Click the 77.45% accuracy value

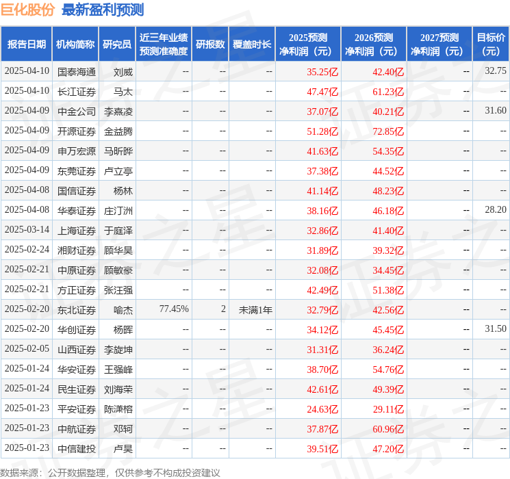click(x=174, y=309)
